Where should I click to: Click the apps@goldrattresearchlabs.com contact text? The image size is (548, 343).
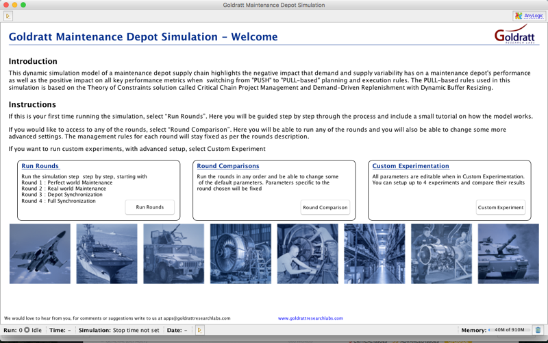[197, 318]
